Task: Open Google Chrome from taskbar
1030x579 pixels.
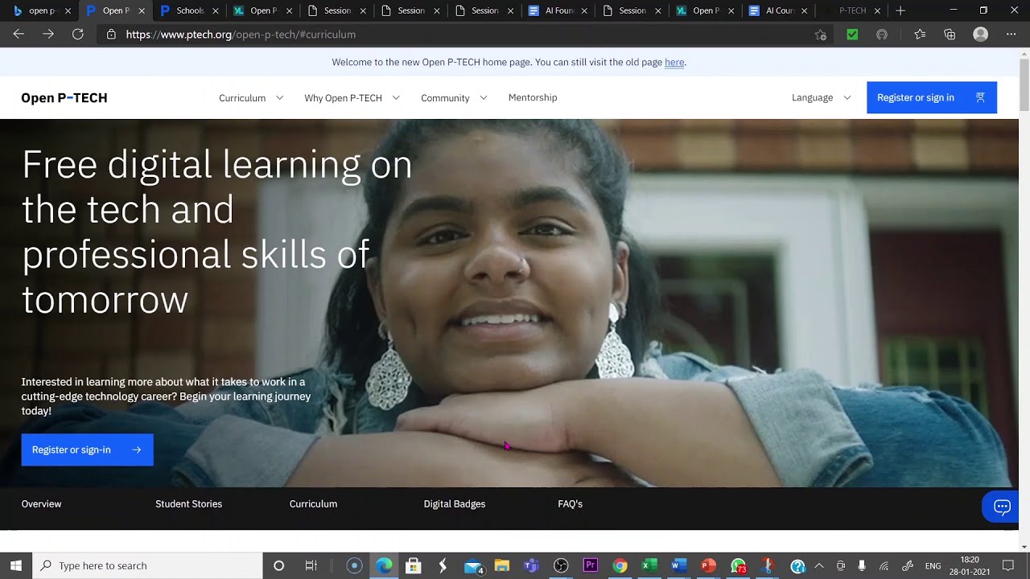Action: tap(620, 565)
